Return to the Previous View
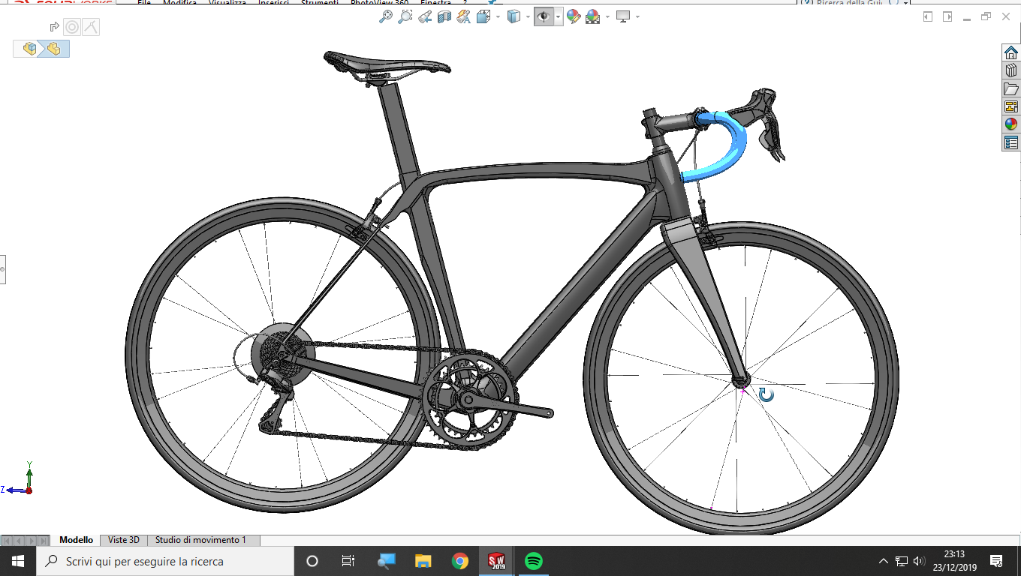The height and width of the screenshot is (576, 1021). (x=425, y=16)
